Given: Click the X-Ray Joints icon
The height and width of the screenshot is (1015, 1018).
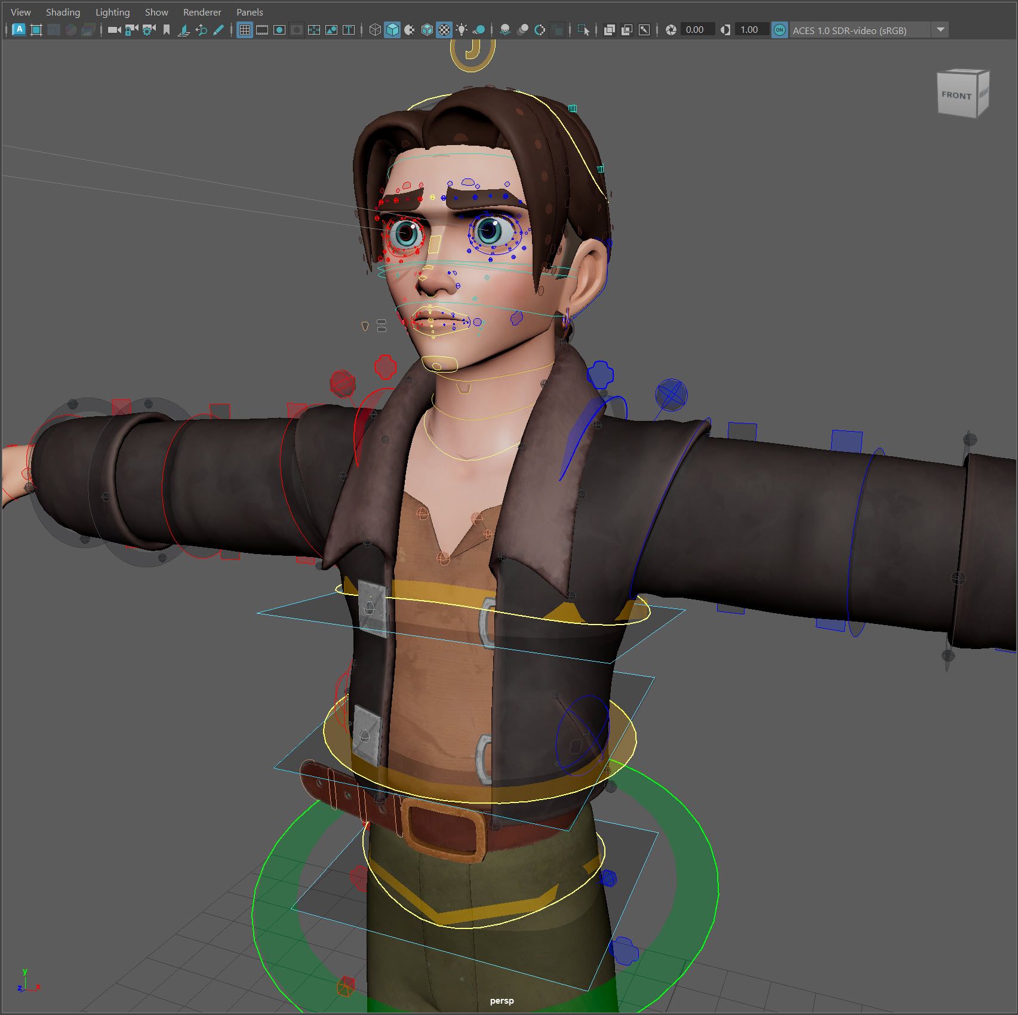Looking at the screenshot, I should point(644,29).
